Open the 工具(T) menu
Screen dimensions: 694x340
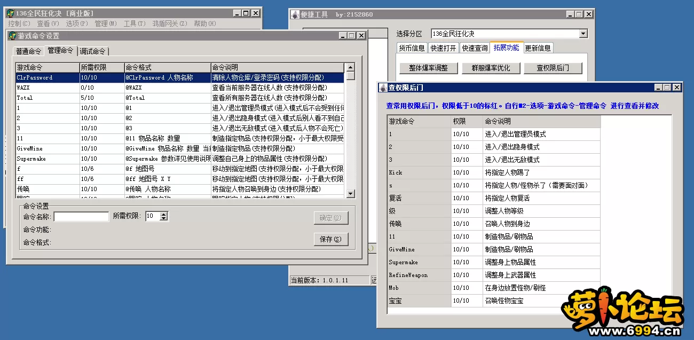coord(135,23)
